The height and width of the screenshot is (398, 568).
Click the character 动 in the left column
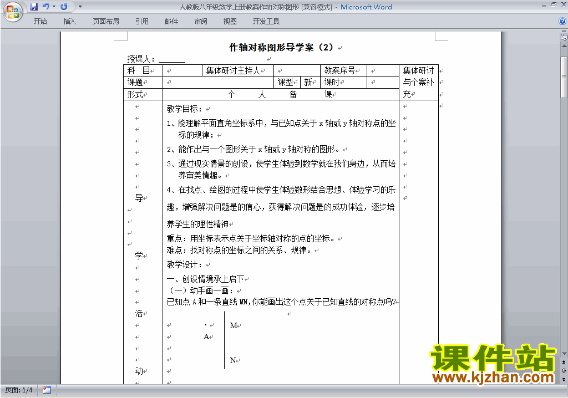pyautogui.click(x=139, y=371)
